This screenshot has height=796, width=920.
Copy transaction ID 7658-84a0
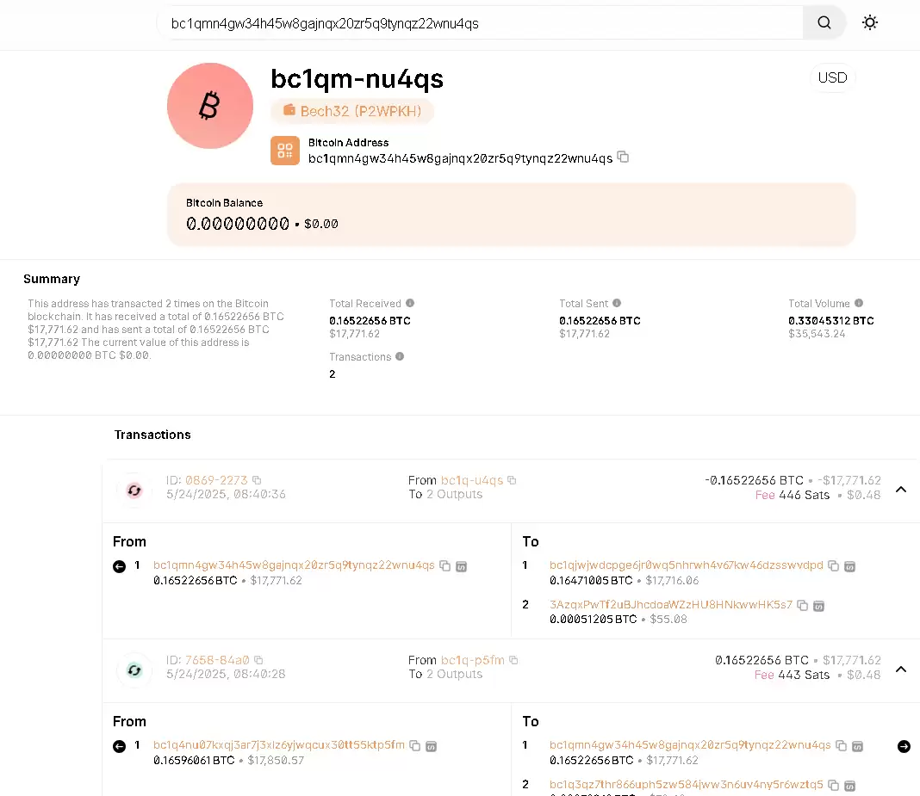click(258, 660)
